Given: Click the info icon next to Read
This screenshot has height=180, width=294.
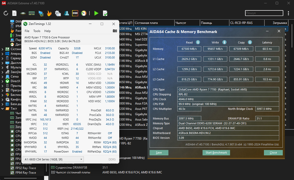Looking at the screenshot, I should (x=198, y=42).
